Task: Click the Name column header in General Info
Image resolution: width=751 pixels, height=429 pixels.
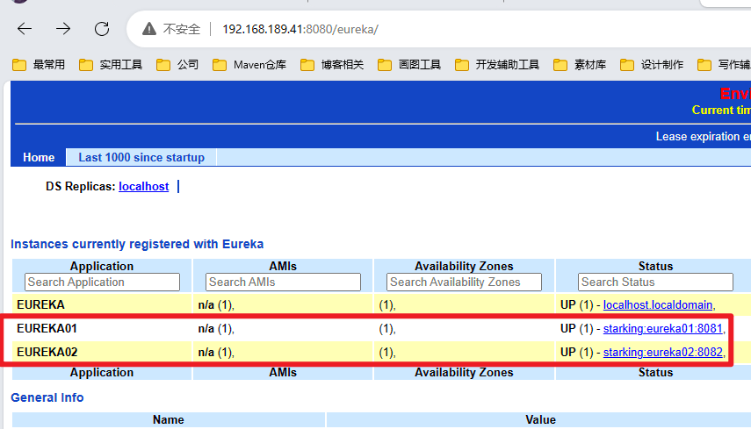Action: pos(168,420)
